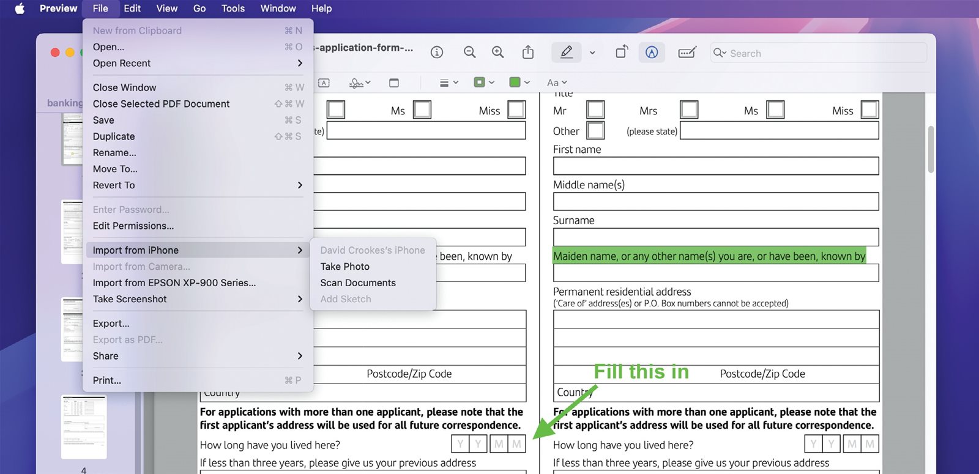Image resolution: width=979 pixels, height=474 pixels.
Task: Click the Form Filling toolbar icon
Action: coord(687,53)
